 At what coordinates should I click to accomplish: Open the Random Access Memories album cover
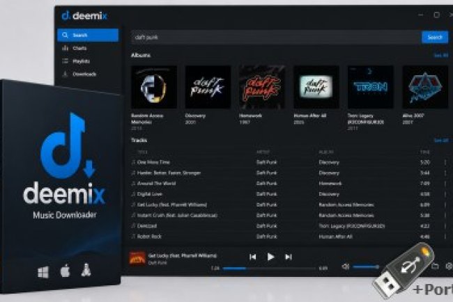click(x=154, y=87)
